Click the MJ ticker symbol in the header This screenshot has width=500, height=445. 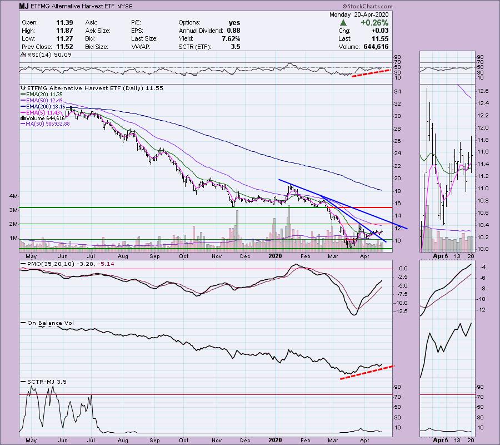tap(23, 6)
